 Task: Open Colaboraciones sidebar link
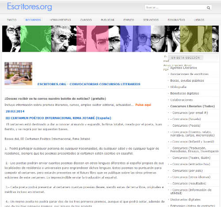tap(182, 100)
